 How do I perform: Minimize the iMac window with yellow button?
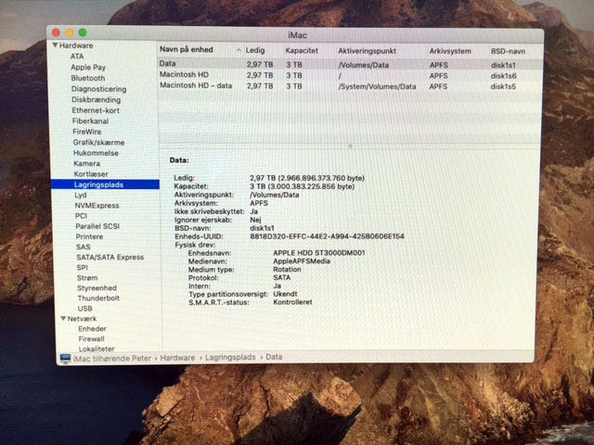point(70,33)
